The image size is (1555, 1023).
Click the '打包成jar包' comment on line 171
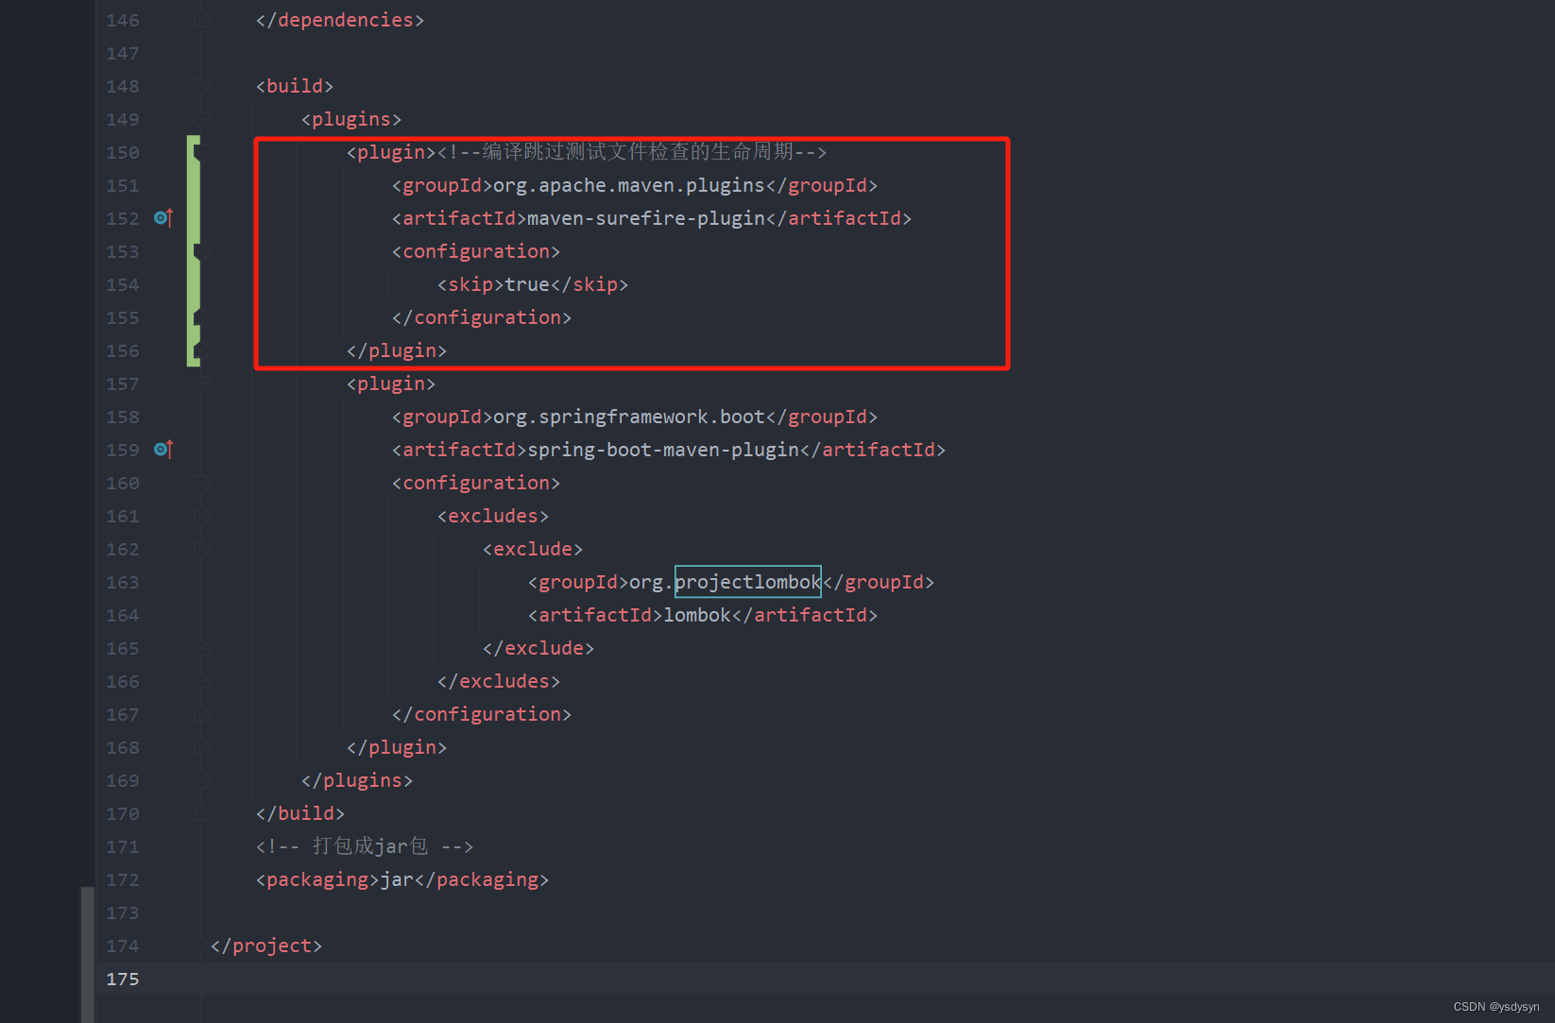(364, 846)
